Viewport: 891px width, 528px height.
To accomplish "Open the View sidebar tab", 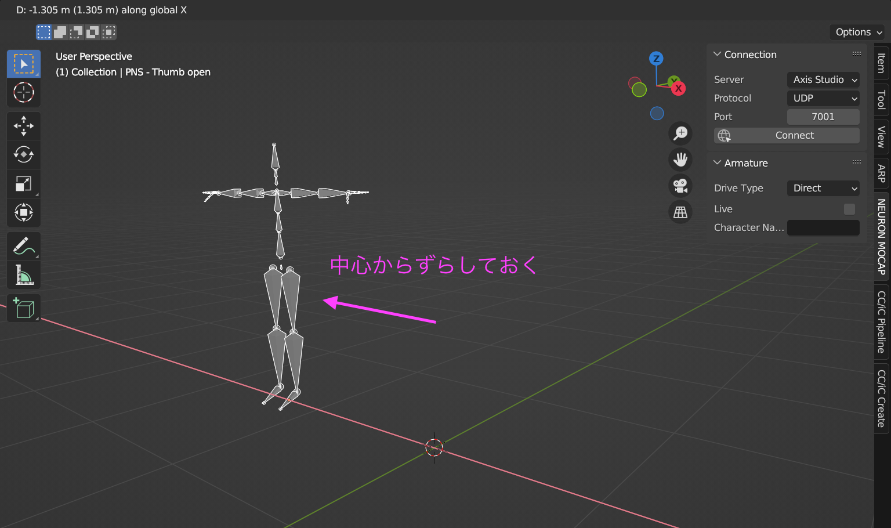I will pos(882,137).
